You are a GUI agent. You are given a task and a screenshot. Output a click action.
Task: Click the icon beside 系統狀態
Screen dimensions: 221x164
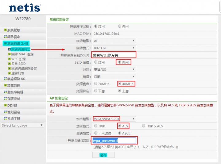pyautogui.click(x=5, y=30)
